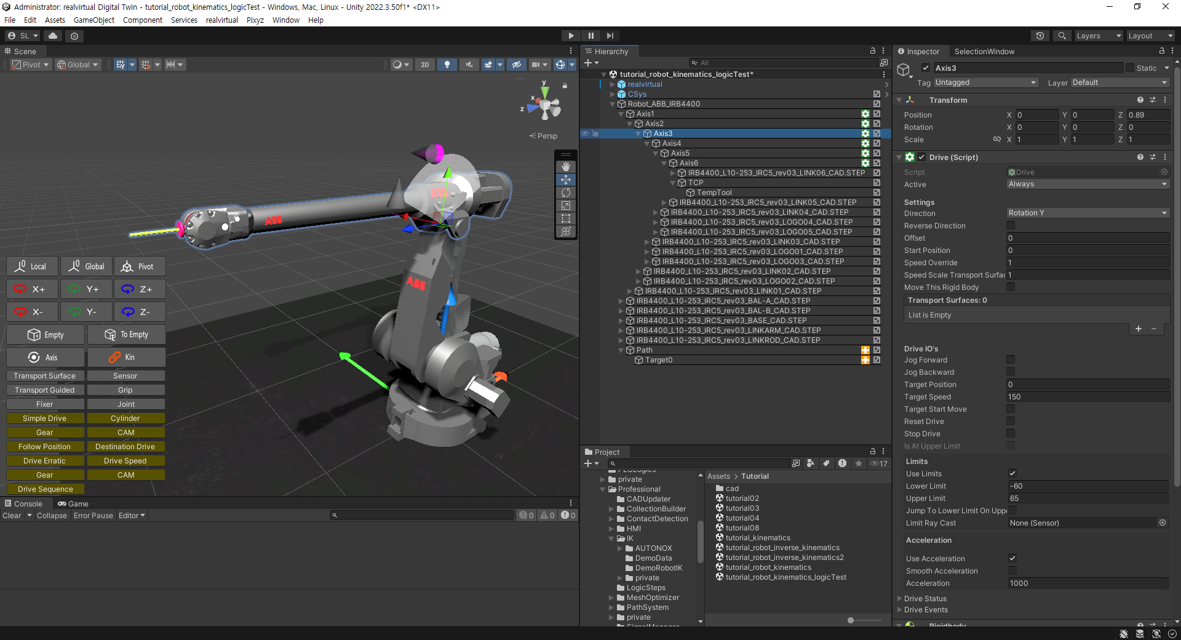Open the Direction Rotation Y dropdown

tap(1088, 213)
